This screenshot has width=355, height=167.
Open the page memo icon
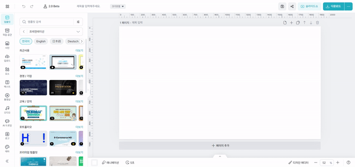pyautogui.click(x=285, y=23)
